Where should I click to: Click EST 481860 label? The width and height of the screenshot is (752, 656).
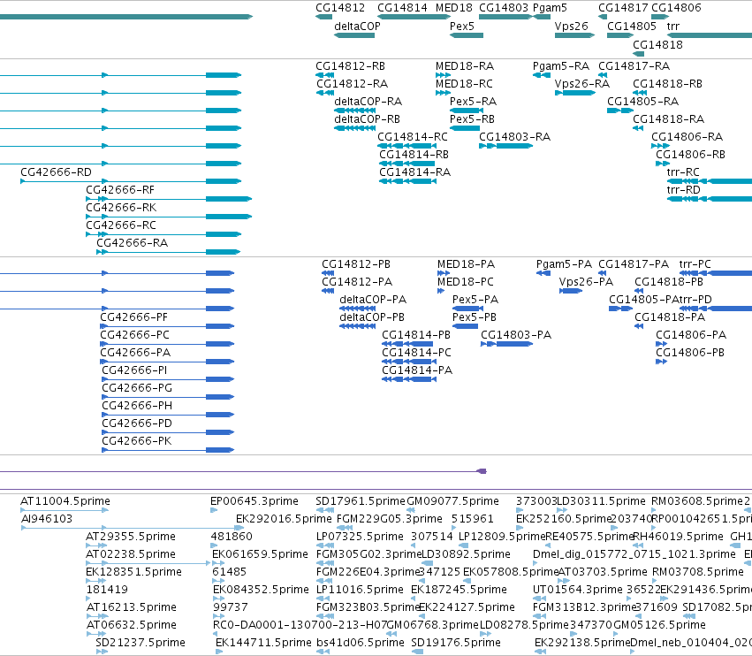point(232,537)
